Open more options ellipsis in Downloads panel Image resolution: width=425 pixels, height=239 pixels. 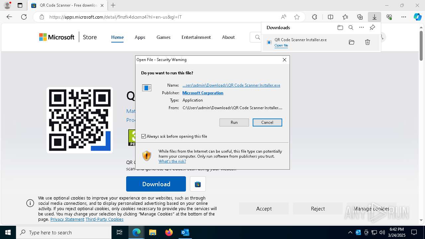tap(362, 28)
